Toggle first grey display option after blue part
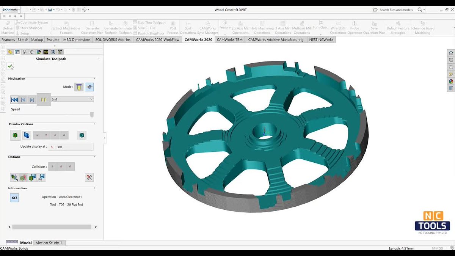Image resolution: width=455 pixels, height=256 pixels. pos(38,135)
